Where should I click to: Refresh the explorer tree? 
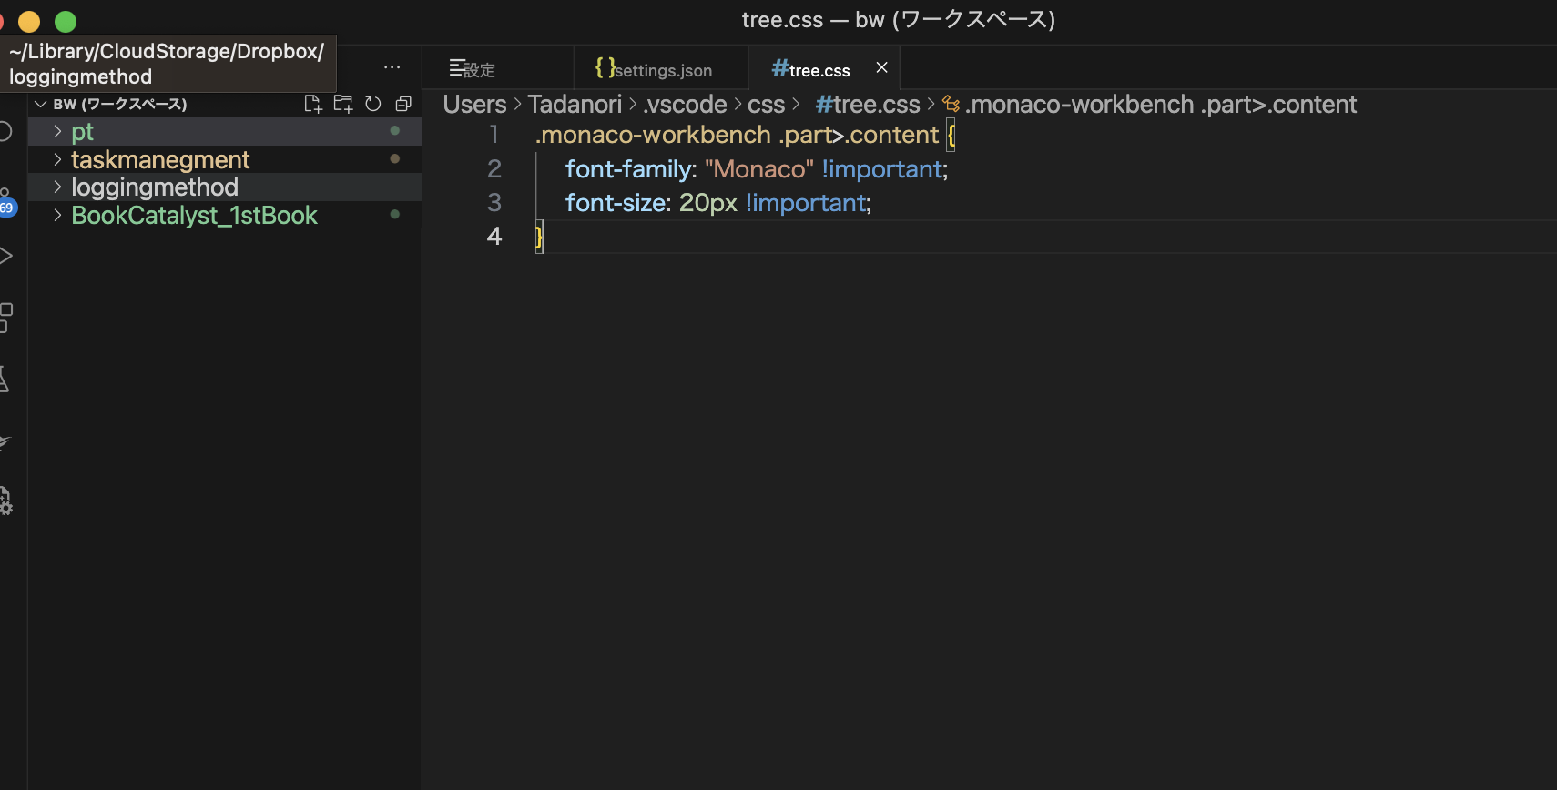point(373,104)
